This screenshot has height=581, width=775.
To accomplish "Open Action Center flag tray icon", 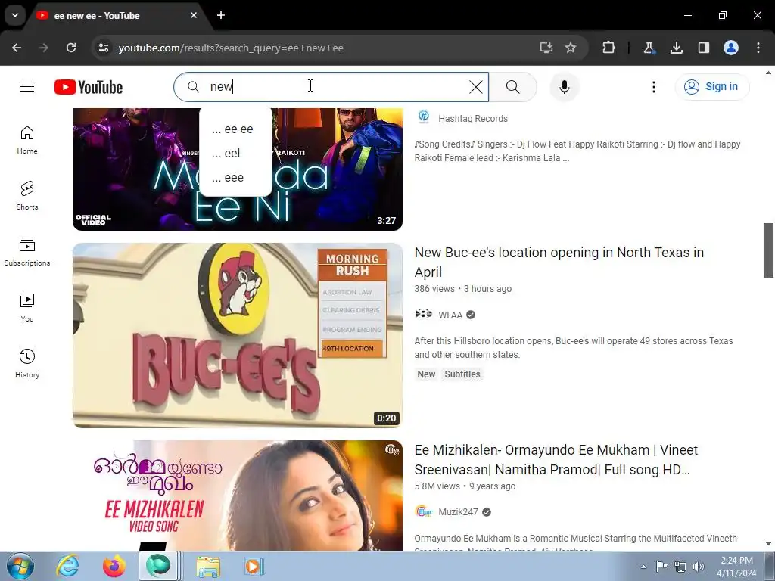I will click(661, 567).
